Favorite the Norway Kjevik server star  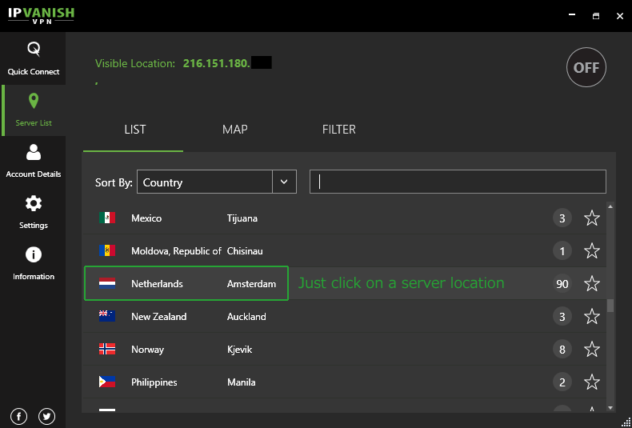(x=592, y=350)
